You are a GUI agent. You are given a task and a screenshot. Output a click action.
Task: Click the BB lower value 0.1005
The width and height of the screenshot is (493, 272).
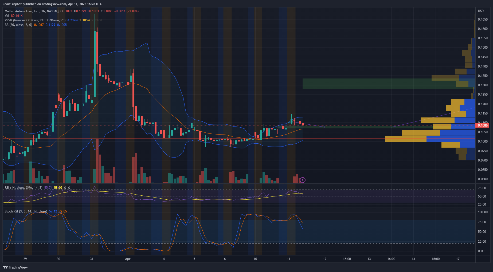(x=62, y=25)
